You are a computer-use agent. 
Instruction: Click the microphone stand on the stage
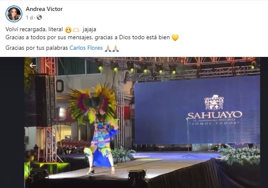[x=189, y=137]
